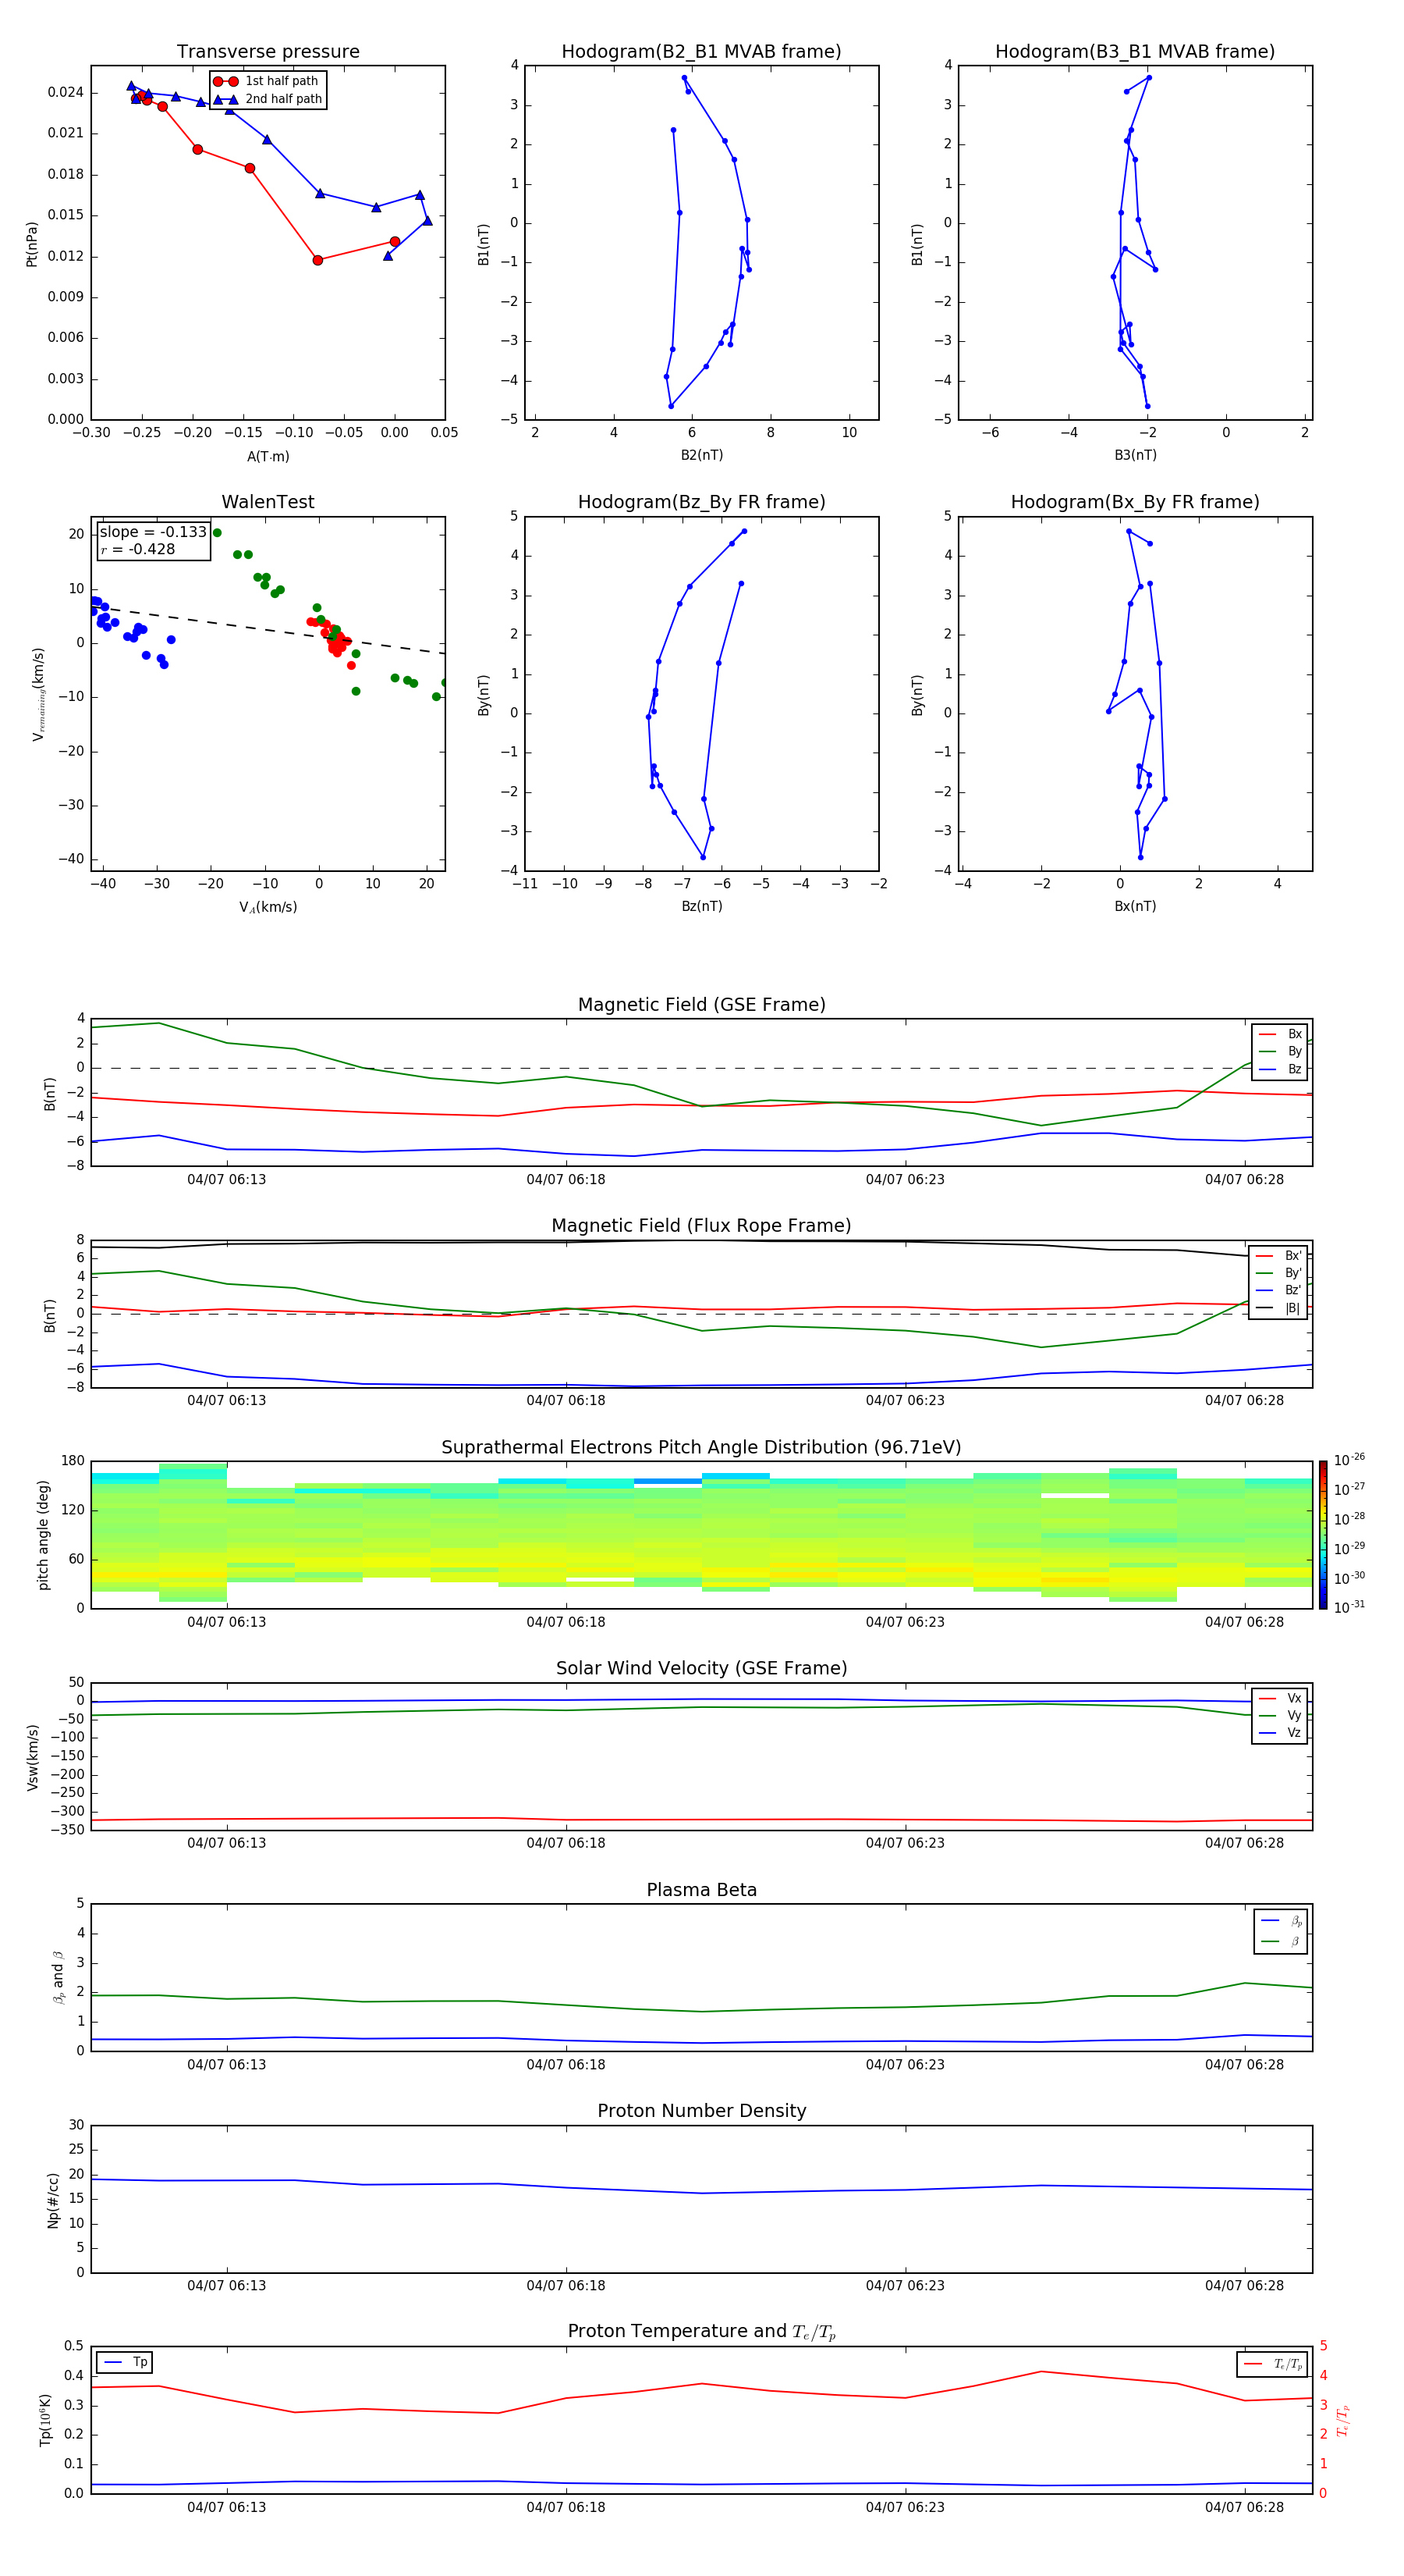This screenshot has width=1404, height=2576.
Task: Click '04/07 06:18' under GSE magnetic field plot
Action: click(565, 1180)
